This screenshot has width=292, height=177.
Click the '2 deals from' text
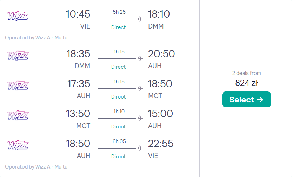click(x=246, y=73)
